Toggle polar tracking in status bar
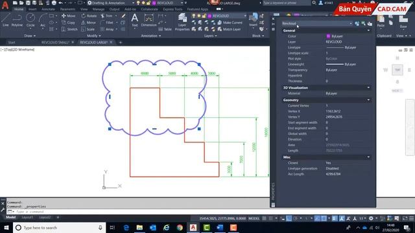Screen dimensions: 415x233 pos(295,219)
